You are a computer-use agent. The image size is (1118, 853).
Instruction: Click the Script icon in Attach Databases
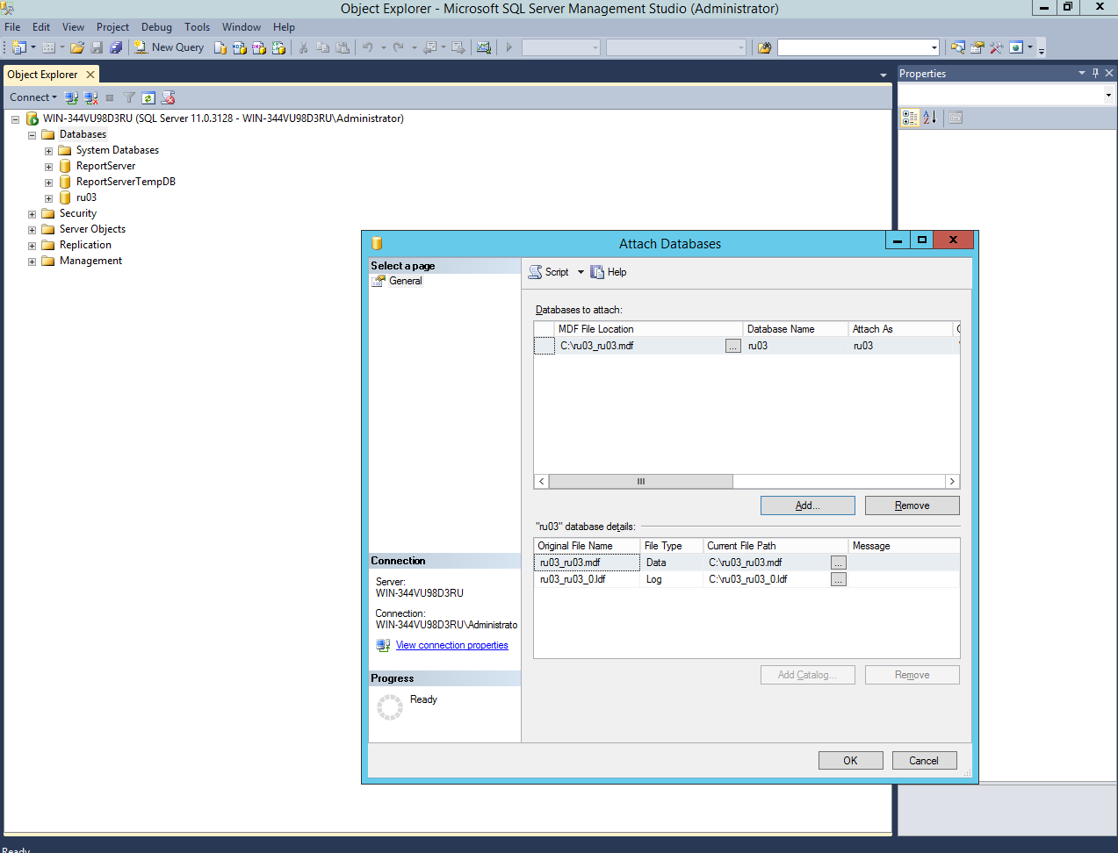pos(535,272)
